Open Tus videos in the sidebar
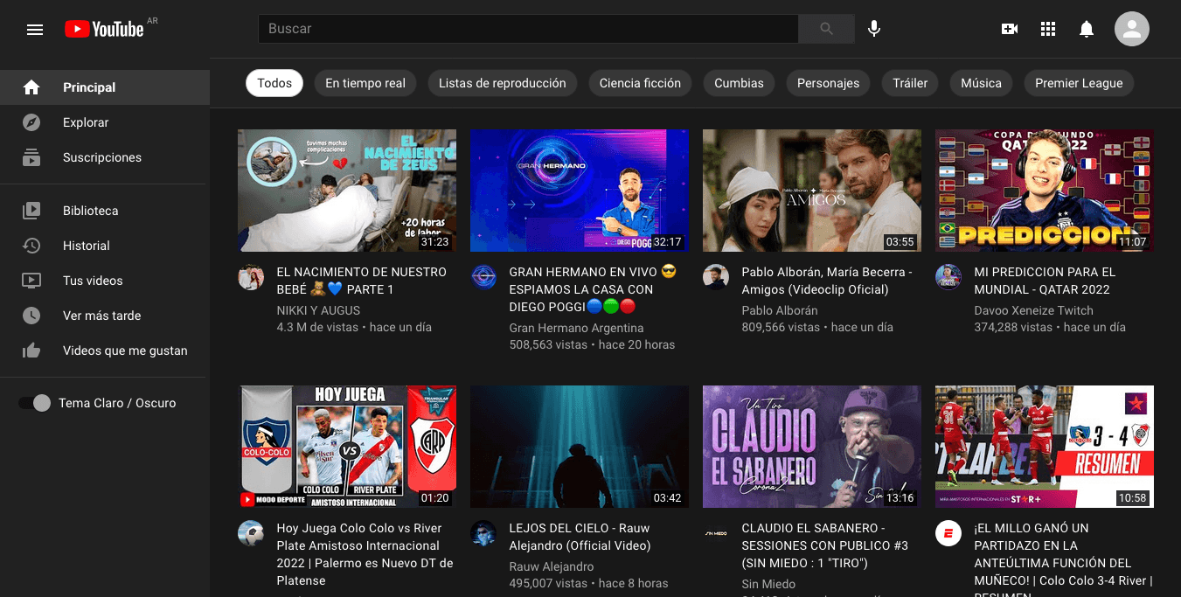 105,281
